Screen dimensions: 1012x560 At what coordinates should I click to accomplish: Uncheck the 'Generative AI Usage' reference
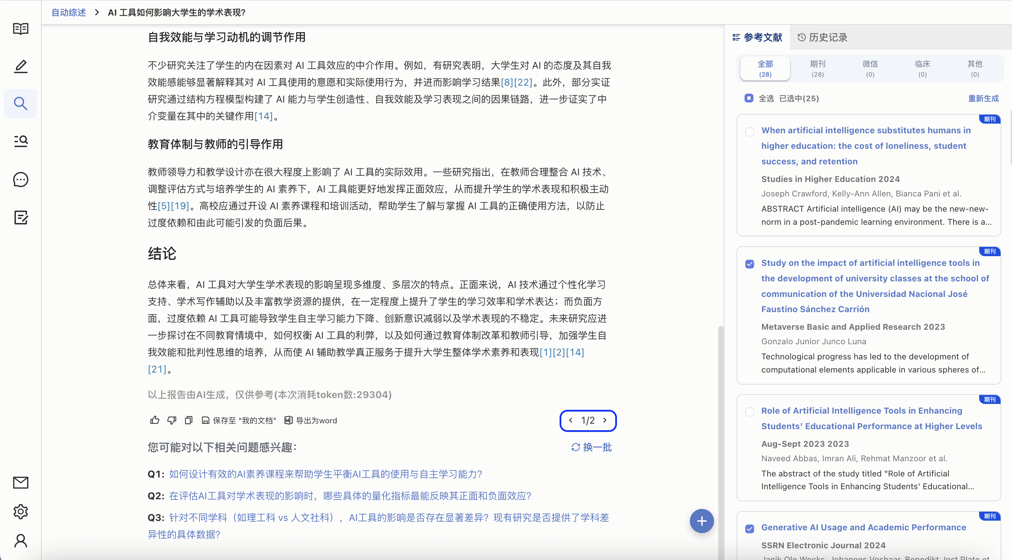(x=750, y=529)
